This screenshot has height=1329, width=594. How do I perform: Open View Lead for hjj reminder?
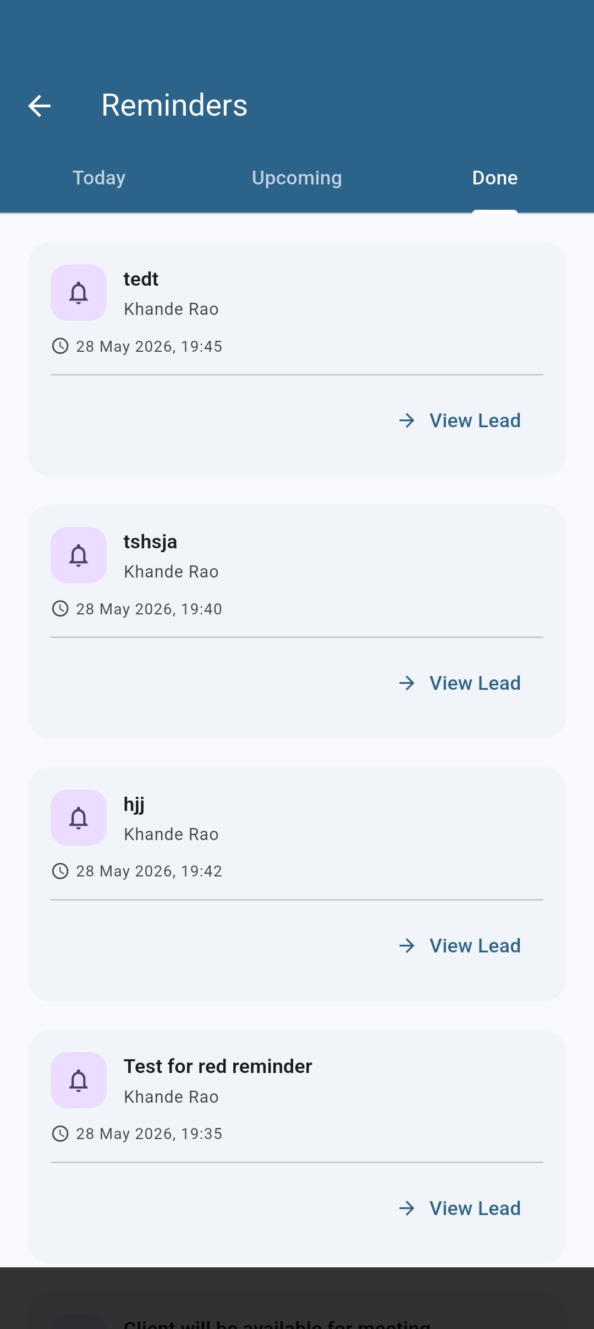(x=460, y=946)
